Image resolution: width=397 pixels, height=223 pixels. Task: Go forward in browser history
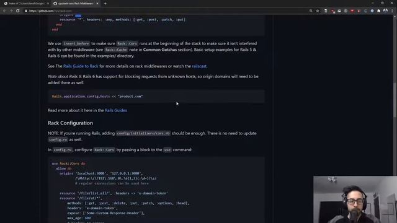[11, 11]
